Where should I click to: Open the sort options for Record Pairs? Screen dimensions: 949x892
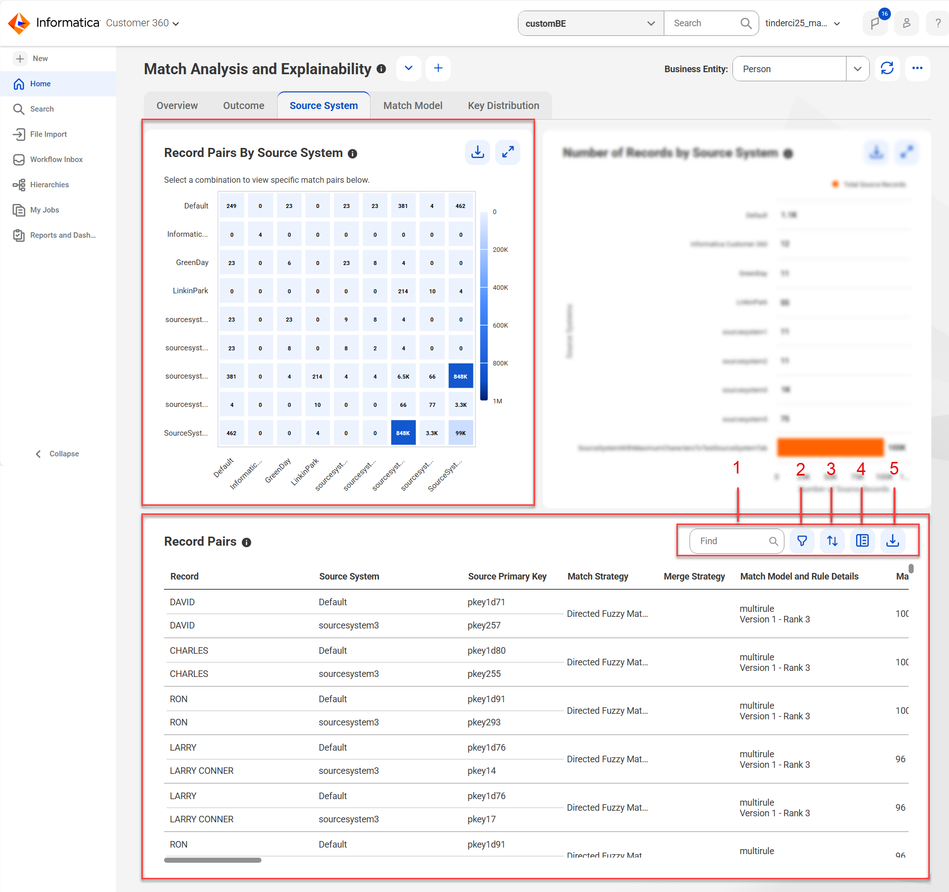(832, 541)
